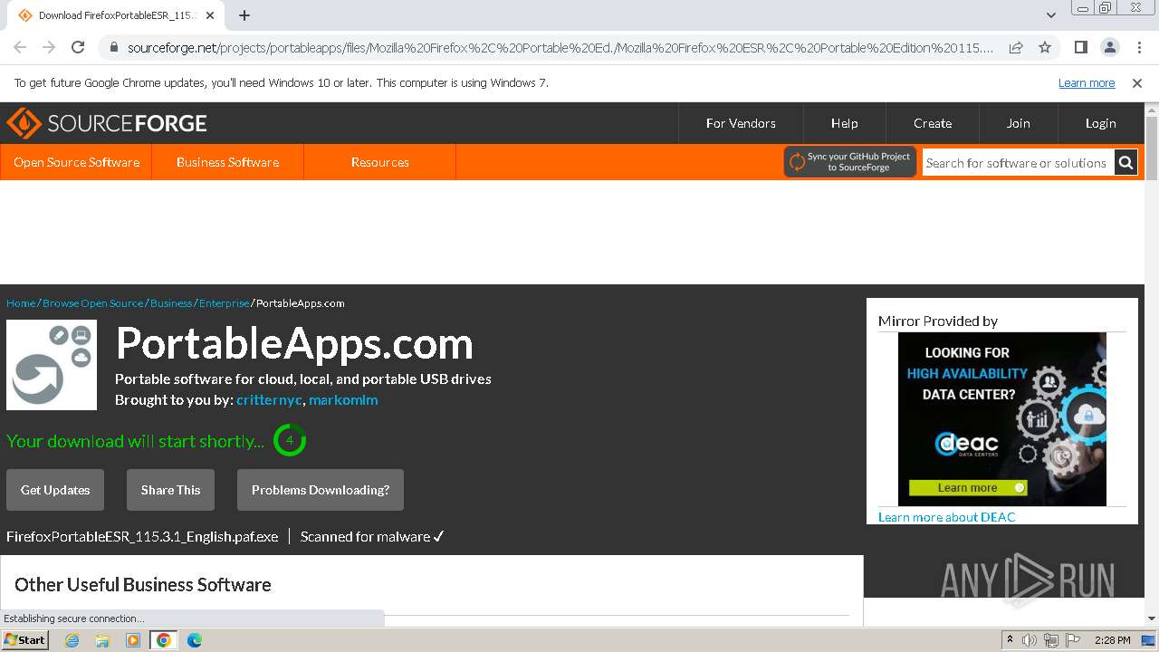
Task: Open the Chrome three-dot menu
Action: coord(1138,47)
